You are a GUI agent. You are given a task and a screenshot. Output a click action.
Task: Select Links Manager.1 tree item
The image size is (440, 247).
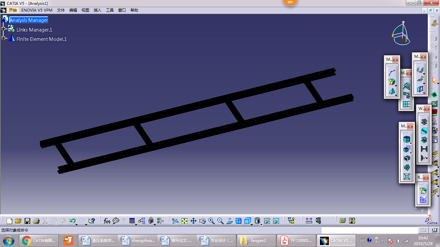34,30
